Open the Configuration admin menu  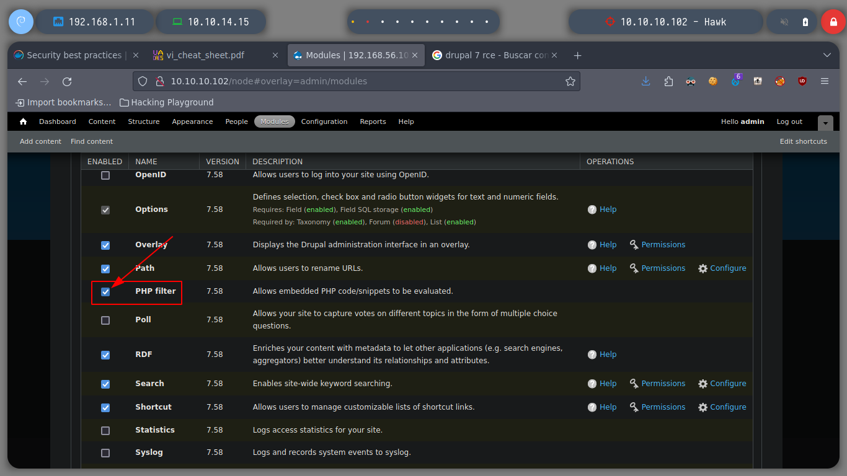324,121
